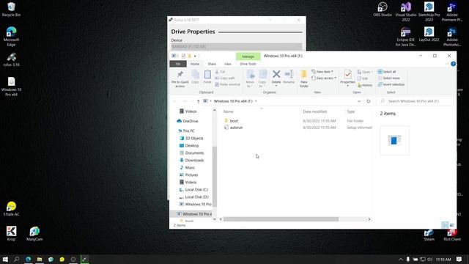Create a New folder from the ribbon

point(304,78)
